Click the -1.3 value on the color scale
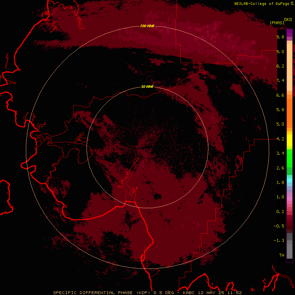The image size is (295, 295). tap(279, 241)
